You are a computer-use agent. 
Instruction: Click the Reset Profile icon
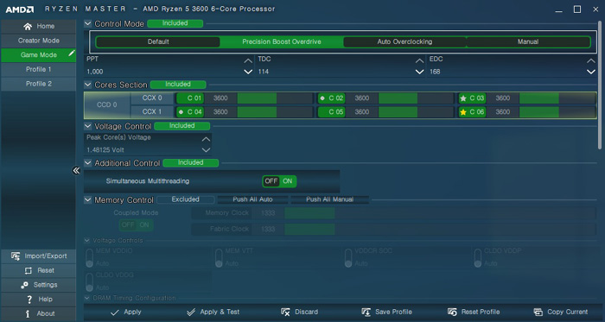tap(452, 313)
